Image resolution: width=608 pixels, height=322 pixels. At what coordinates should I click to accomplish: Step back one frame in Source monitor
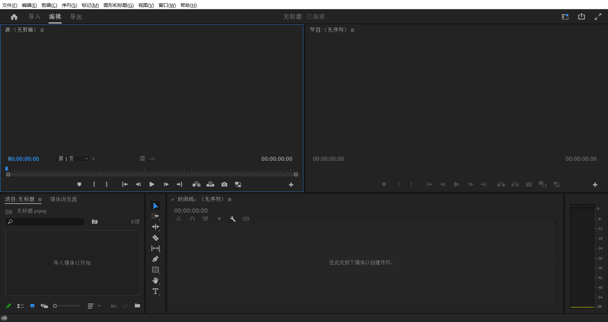(x=138, y=184)
